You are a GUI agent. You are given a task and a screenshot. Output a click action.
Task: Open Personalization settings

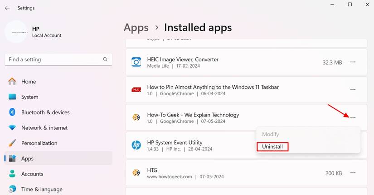pyautogui.click(x=58, y=143)
